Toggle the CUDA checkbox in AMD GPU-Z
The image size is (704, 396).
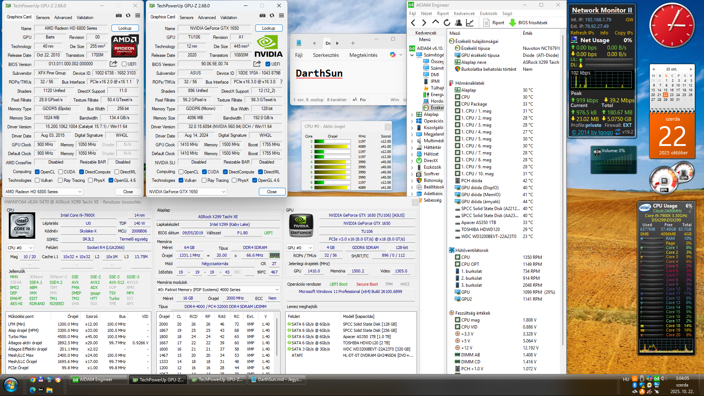pyautogui.click(x=60, y=172)
